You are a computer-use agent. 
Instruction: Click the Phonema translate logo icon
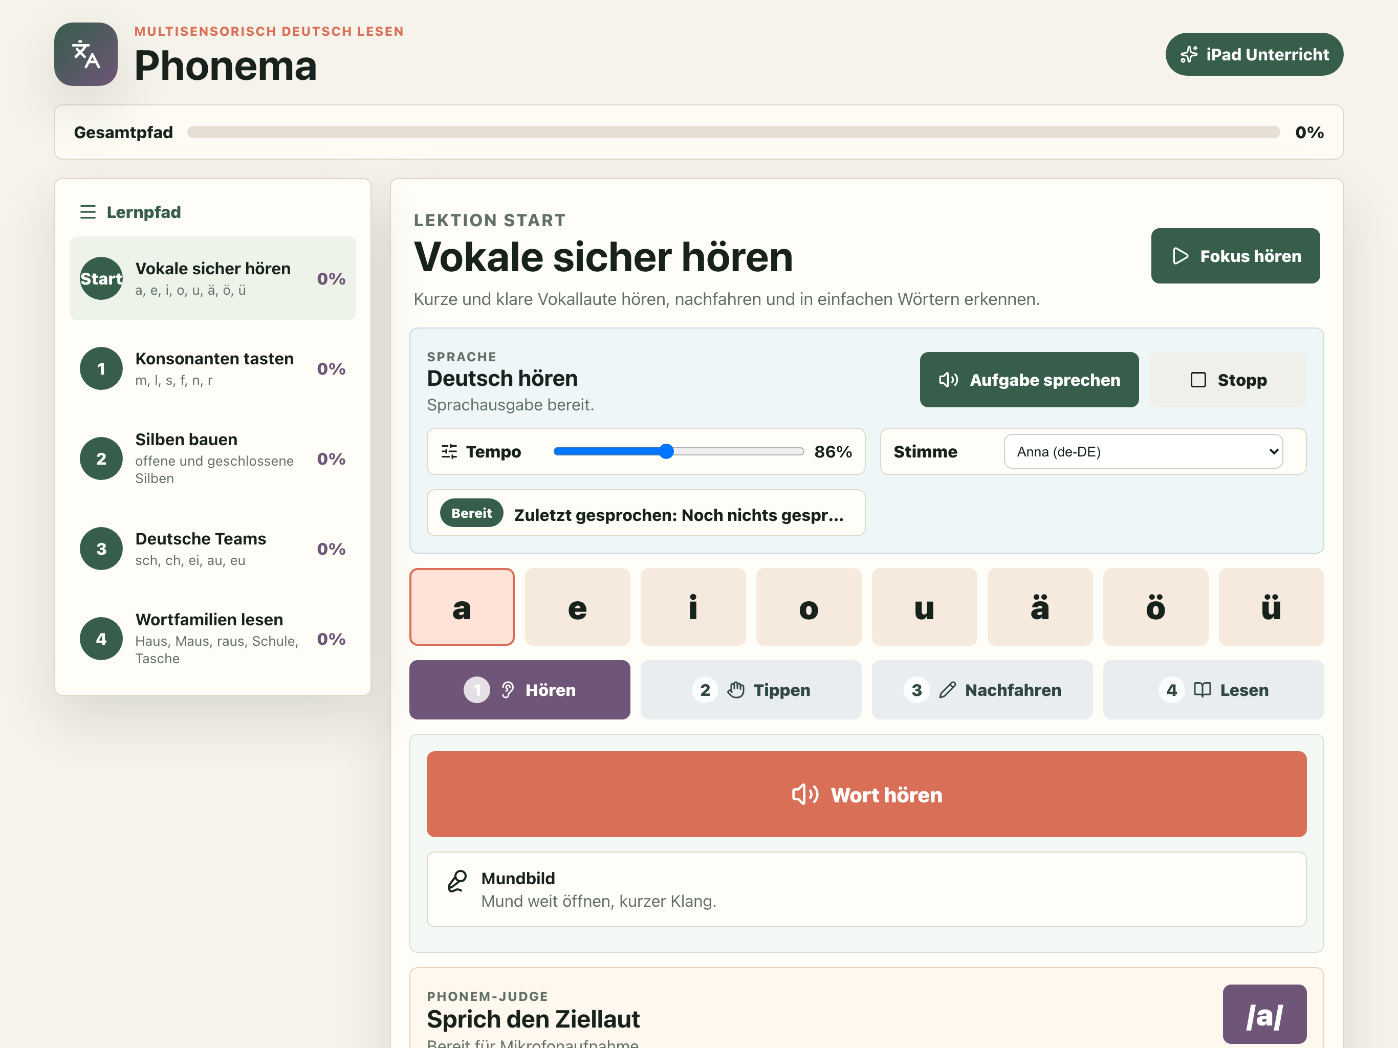[86, 54]
